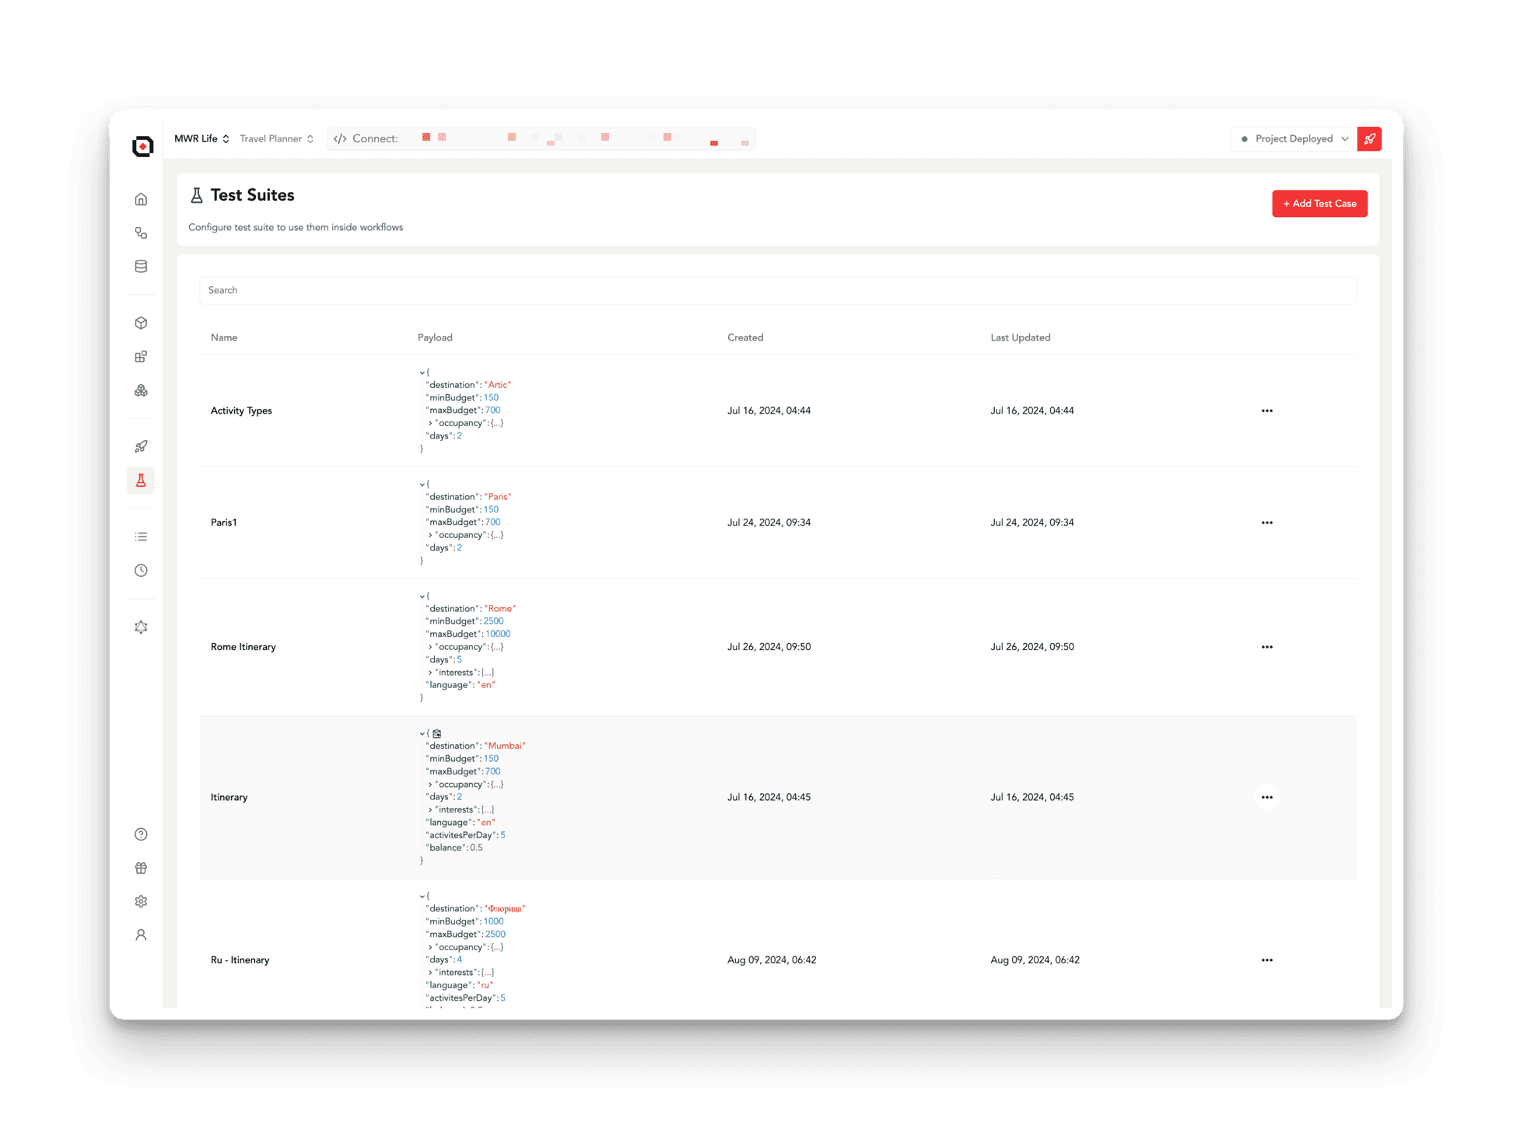Open the Project Deployed status dropdown
Viewport: 1513px width, 1129px height.
pyautogui.click(x=1294, y=138)
